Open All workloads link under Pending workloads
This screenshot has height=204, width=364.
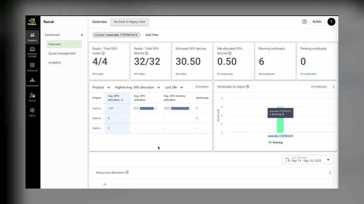308,74
